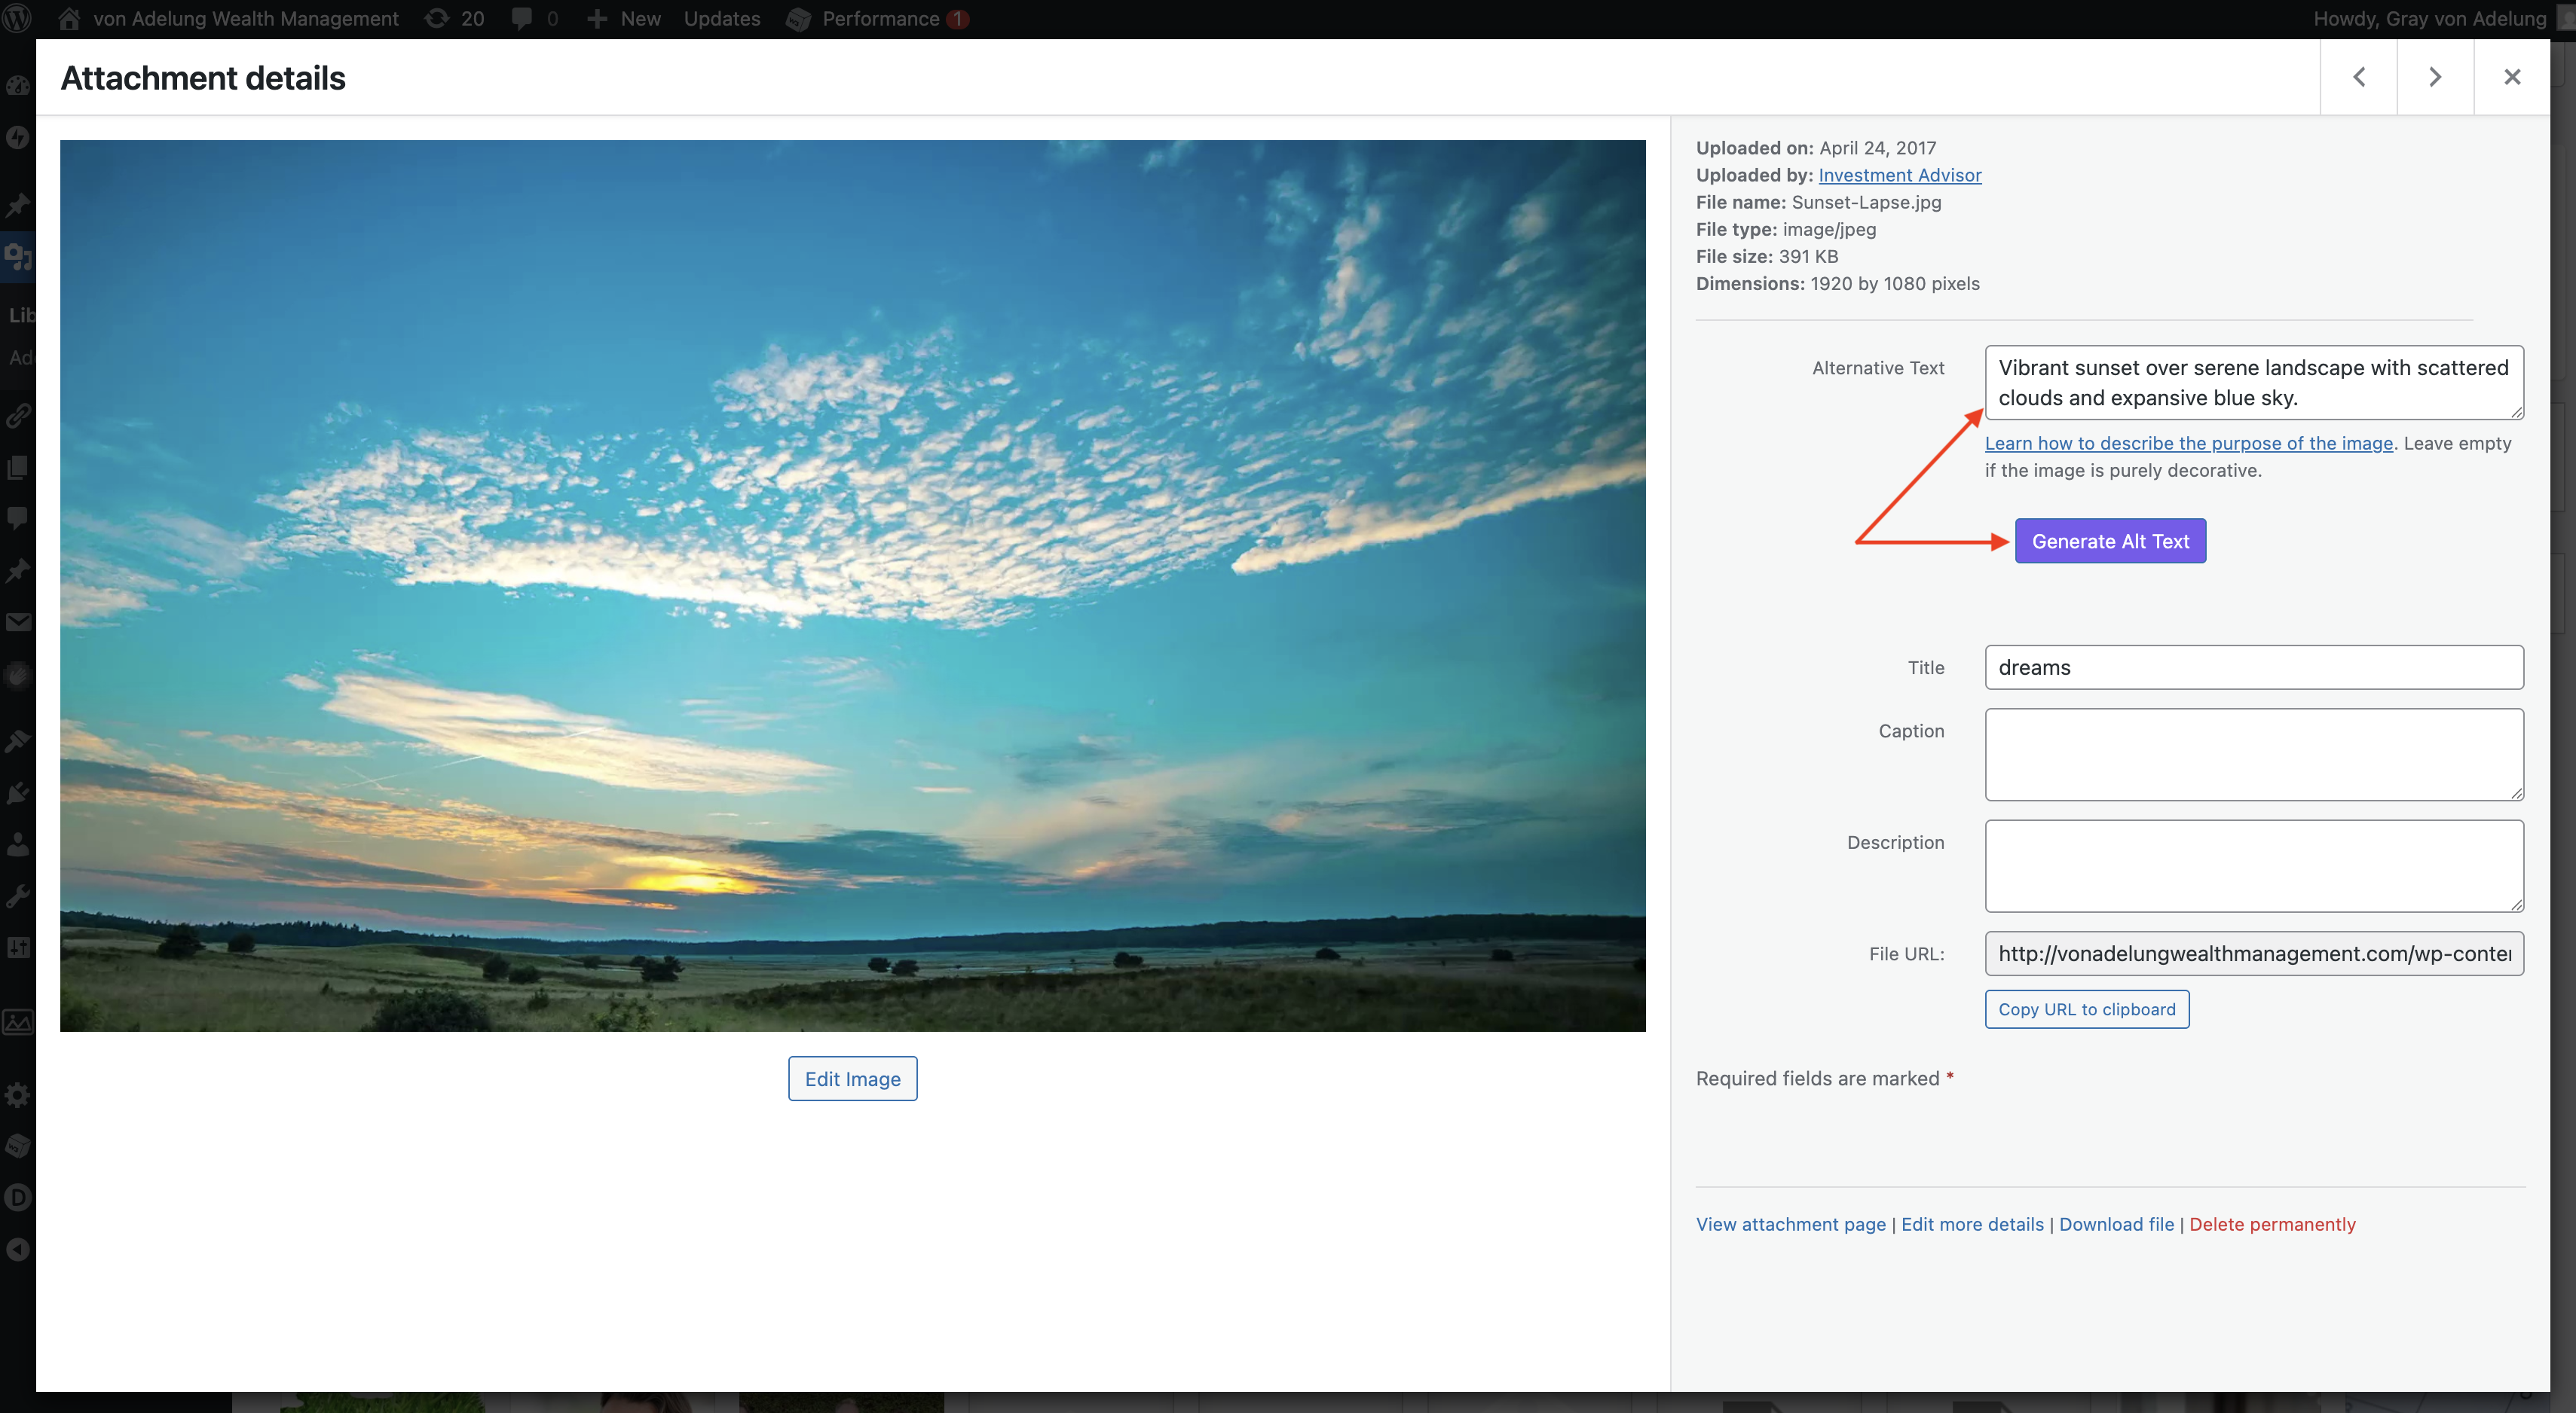Click inside the Caption textarea
This screenshot has width=2576, height=1413.
tap(2254, 755)
